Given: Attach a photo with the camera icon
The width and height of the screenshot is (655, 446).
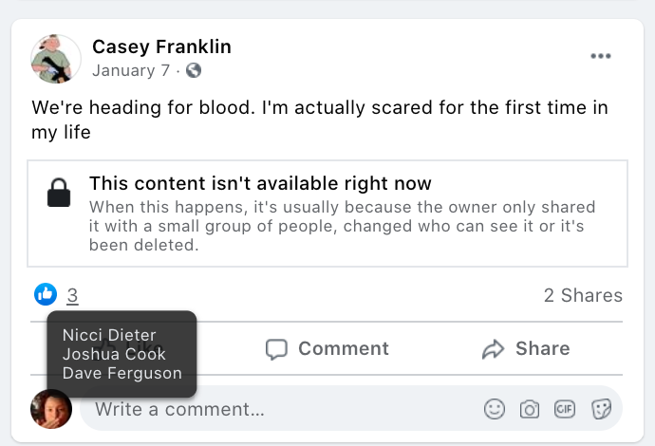Looking at the screenshot, I should coord(530,409).
